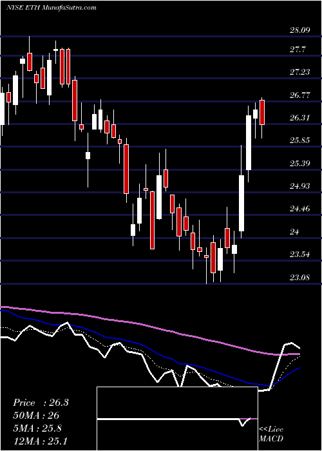This screenshot has height=451, width=322.
Task: Click the Price : 26.3 readout
Action: click(x=41, y=403)
